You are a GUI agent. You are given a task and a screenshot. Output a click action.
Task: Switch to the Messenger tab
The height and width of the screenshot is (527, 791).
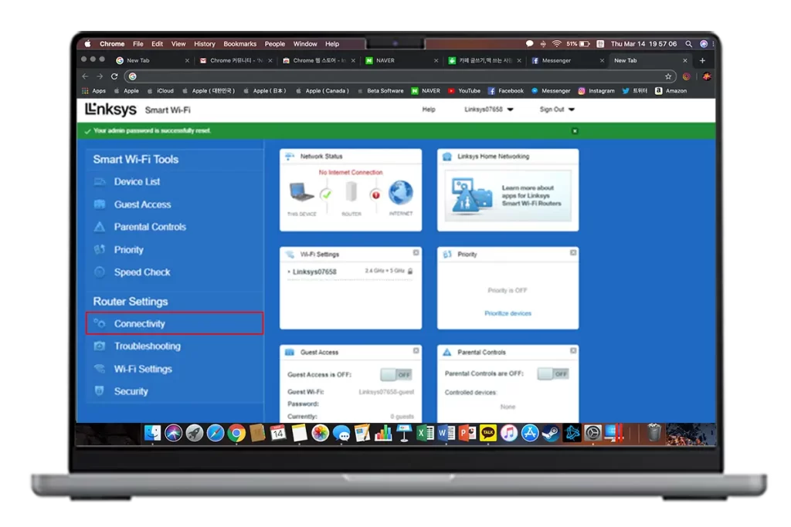point(568,60)
